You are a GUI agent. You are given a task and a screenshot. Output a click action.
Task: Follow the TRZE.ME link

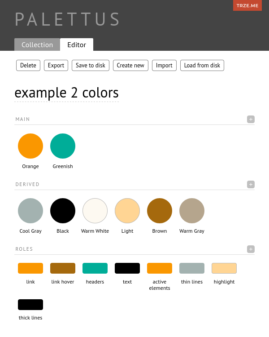point(247,5)
